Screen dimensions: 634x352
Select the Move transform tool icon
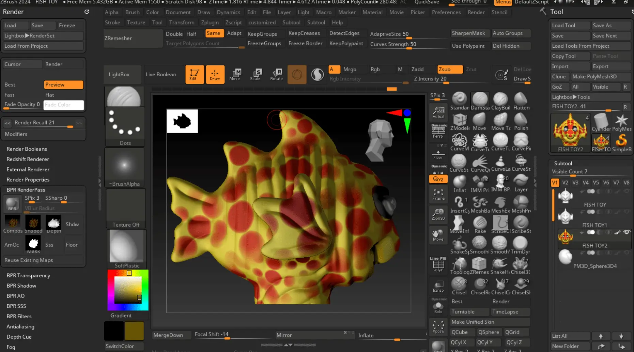(x=235, y=74)
